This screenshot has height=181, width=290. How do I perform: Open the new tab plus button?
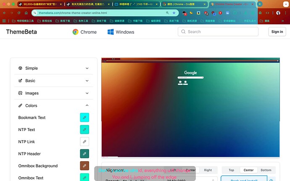point(260,4)
